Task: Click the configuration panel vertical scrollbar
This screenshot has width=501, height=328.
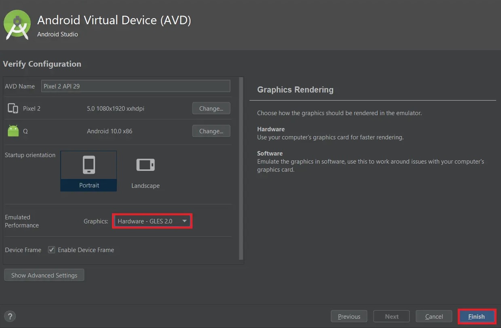Action: (241, 168)
